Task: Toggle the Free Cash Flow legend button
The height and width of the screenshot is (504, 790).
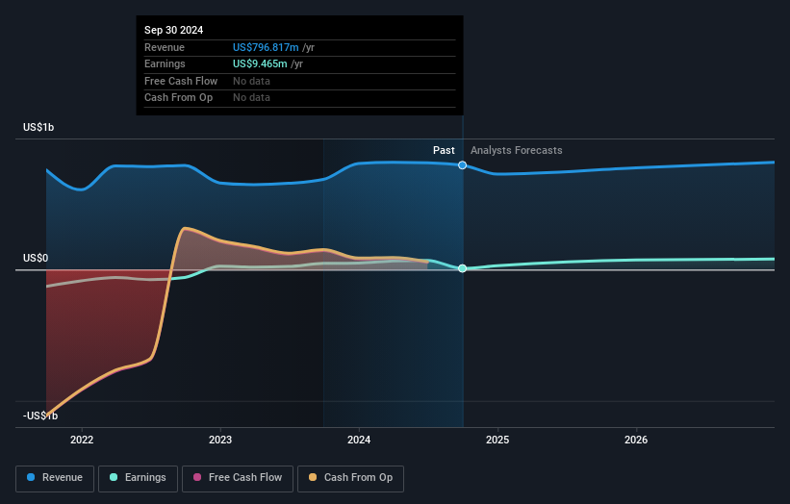Action: (238, 478)
